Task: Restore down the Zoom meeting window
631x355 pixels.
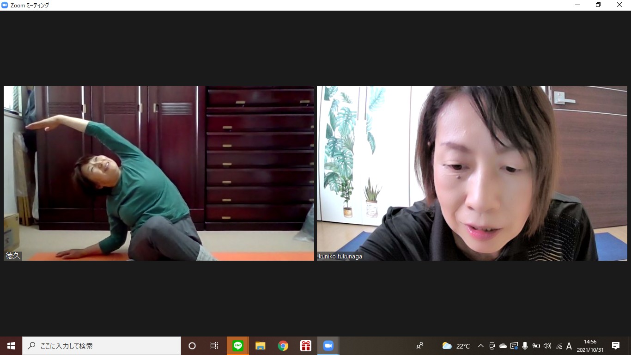Action: pyautogui.click(x=599, y=5)
